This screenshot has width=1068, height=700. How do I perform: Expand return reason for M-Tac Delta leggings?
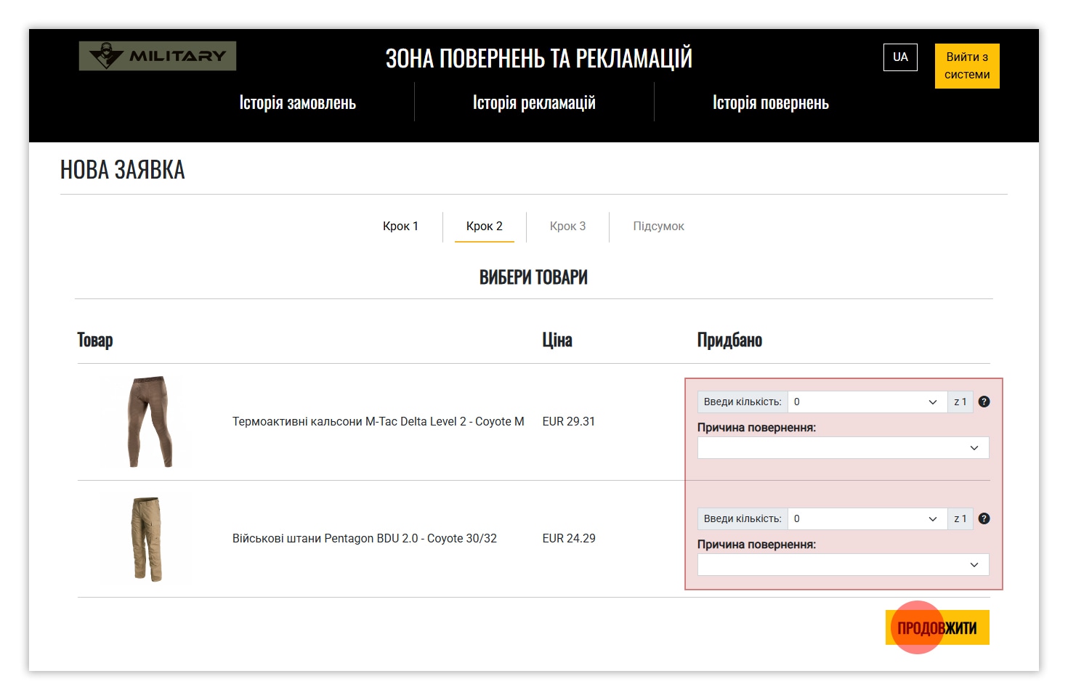[x=843, y=448]
